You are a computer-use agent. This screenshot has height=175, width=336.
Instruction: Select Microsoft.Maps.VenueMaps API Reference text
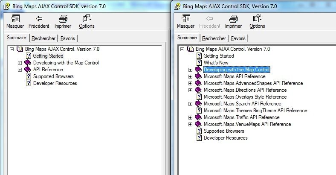click(247, 124)
